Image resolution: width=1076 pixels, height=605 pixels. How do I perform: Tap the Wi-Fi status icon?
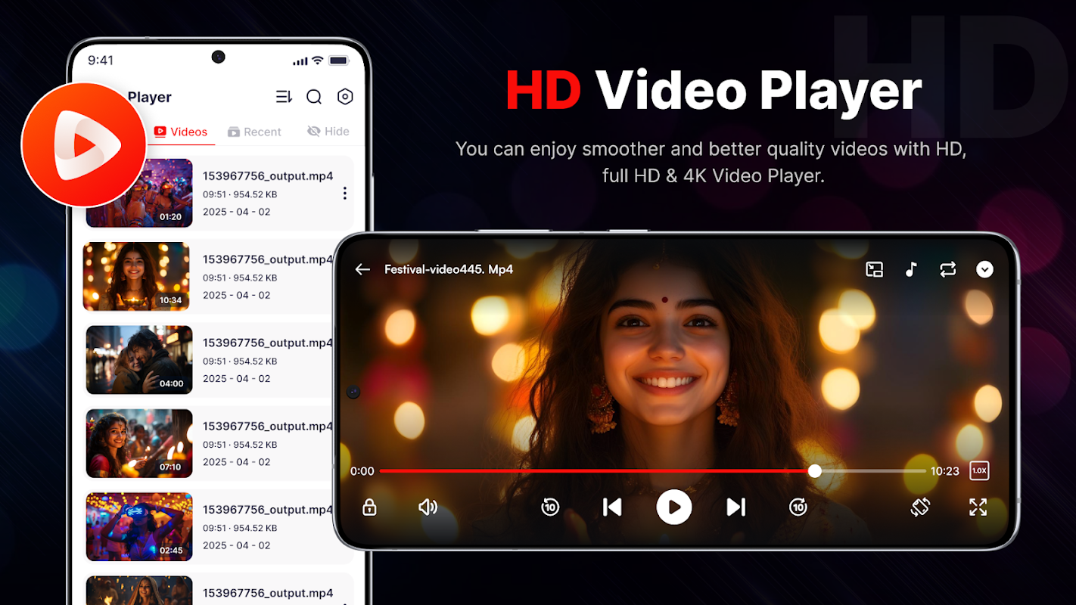318,60
